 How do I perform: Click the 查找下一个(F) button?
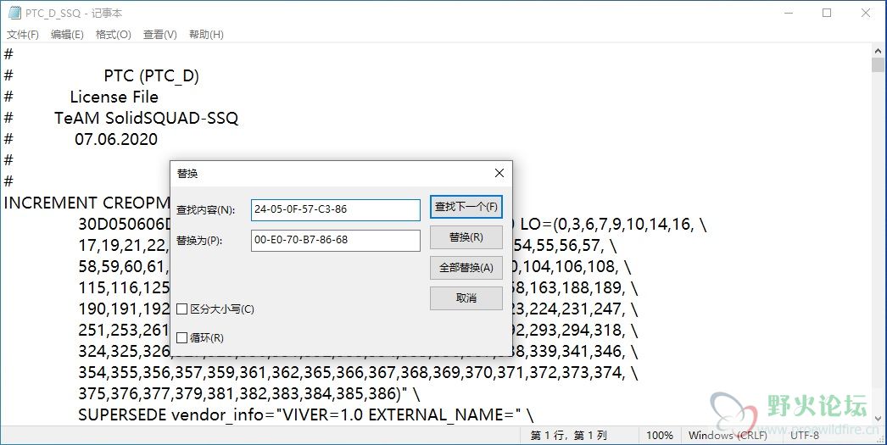(x=466, y=207)
